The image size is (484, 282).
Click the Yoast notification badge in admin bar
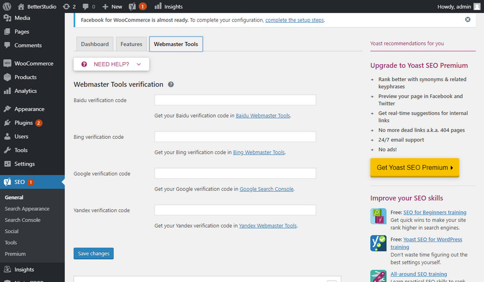pyautogui.click(x=142, y=7)
